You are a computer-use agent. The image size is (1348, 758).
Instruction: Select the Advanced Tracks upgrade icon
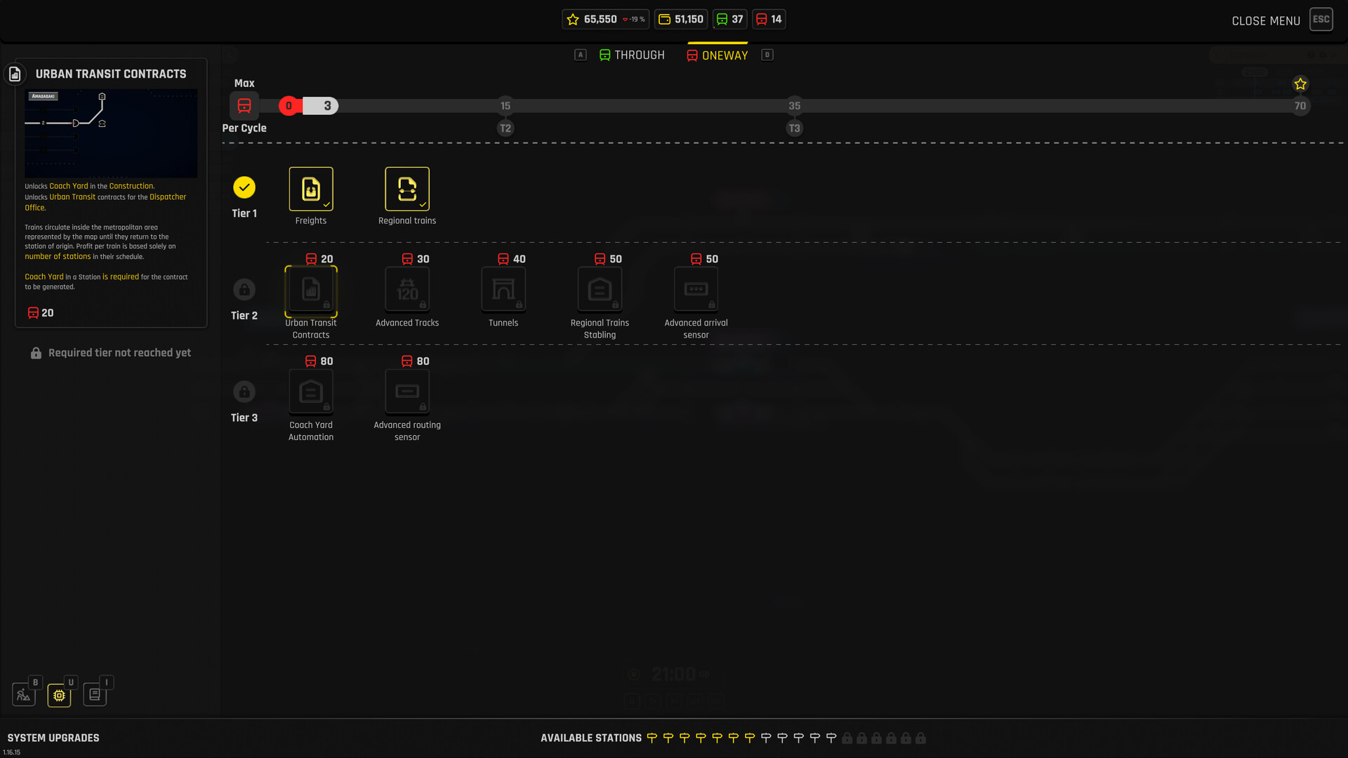coord(407,289)
